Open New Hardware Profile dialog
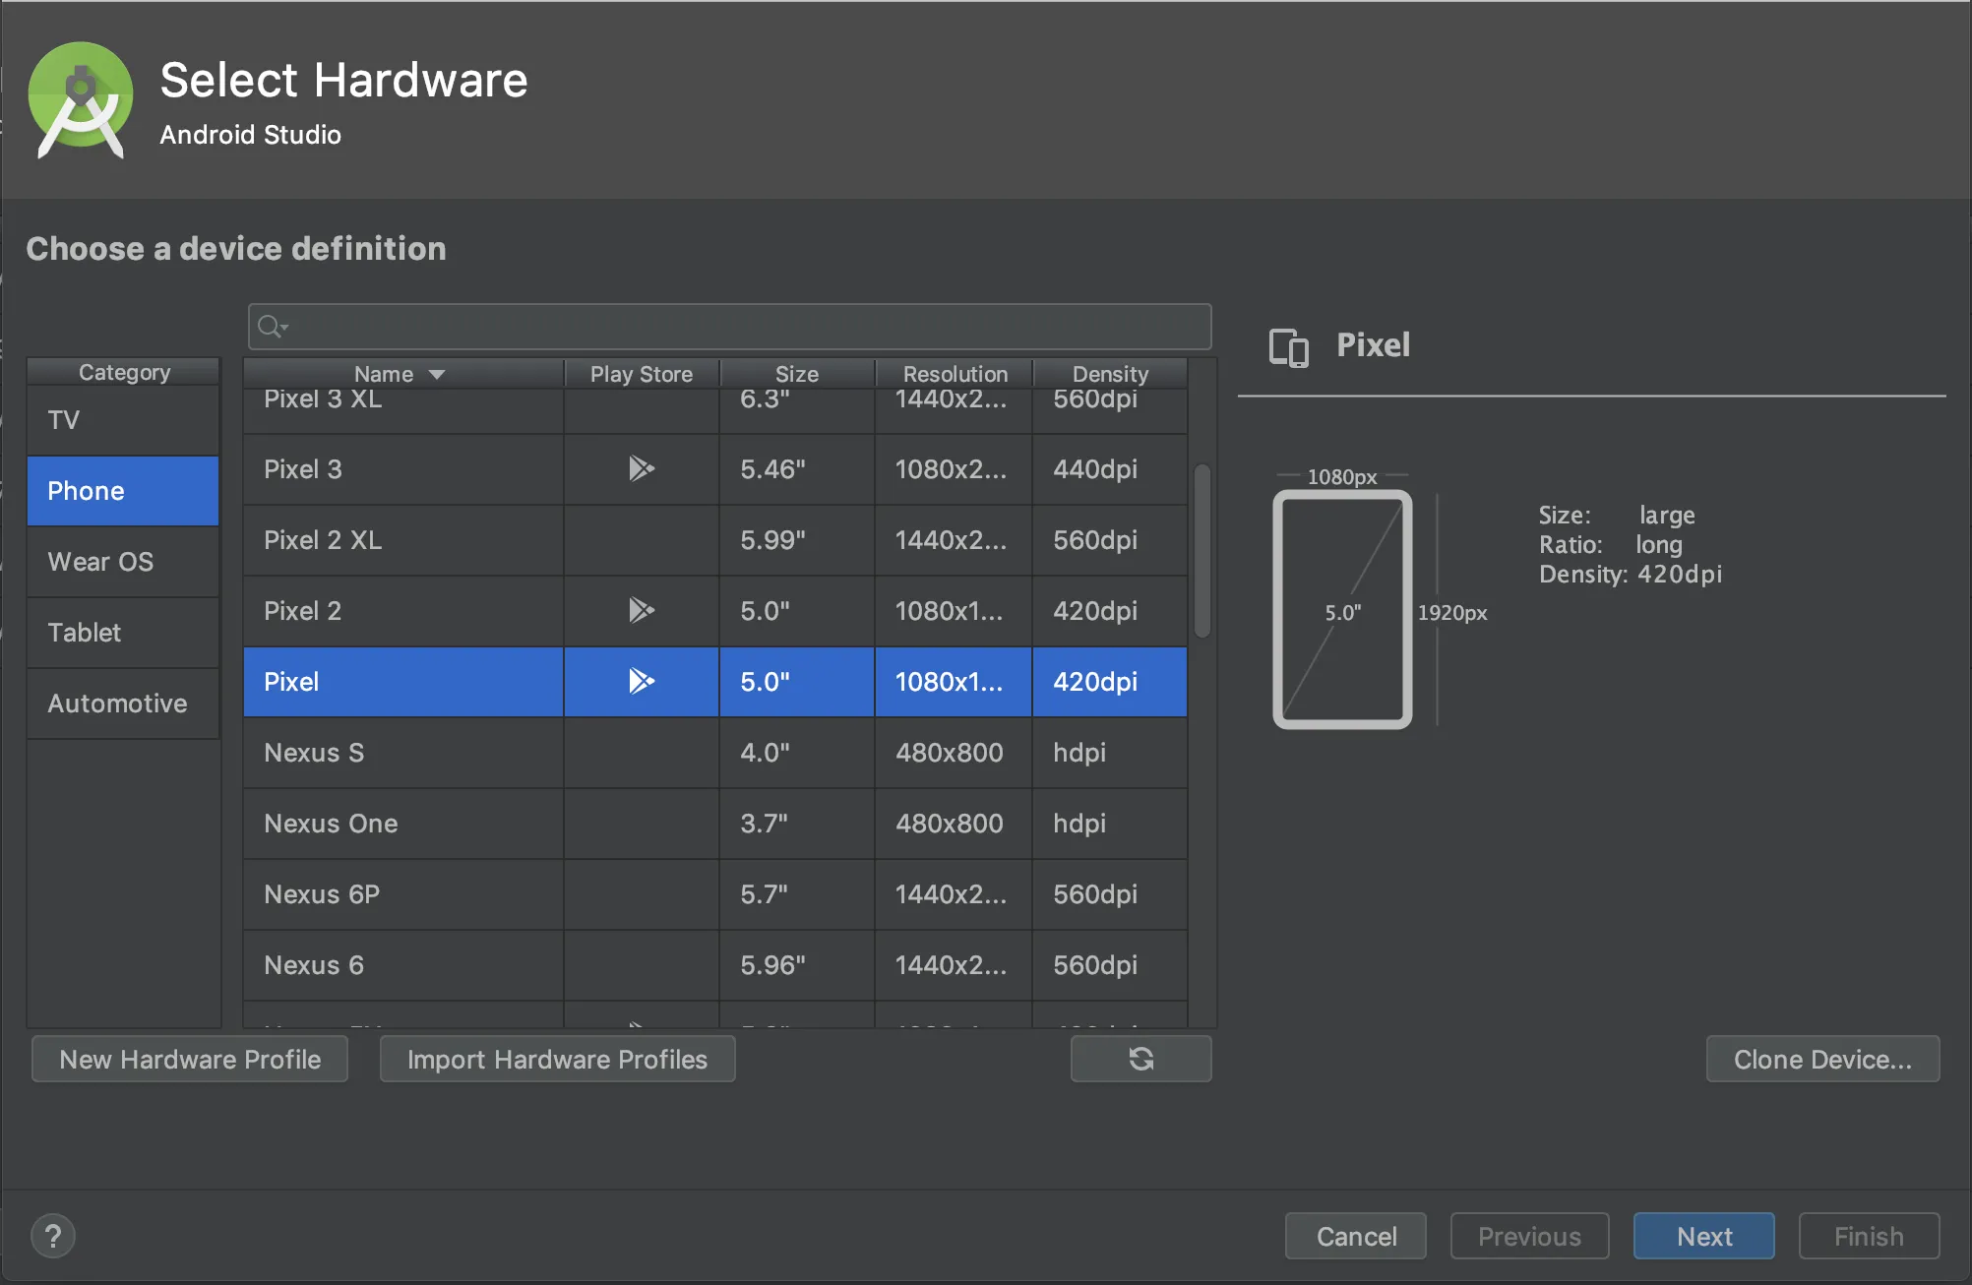 point(190,1059)
